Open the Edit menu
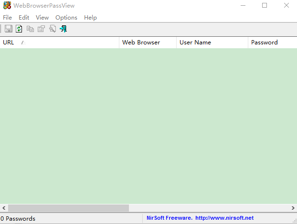Viewport: 297px width, 224px height. [x=24, y=18]
